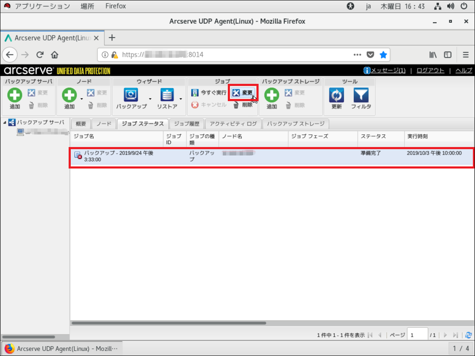Add a new backup server
Screen dimensions: 475x356
click(15, 99)
